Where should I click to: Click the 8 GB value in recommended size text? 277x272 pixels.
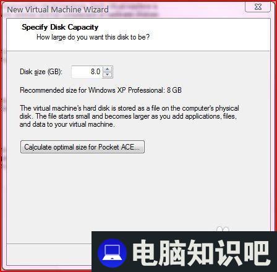coord(174,90)
